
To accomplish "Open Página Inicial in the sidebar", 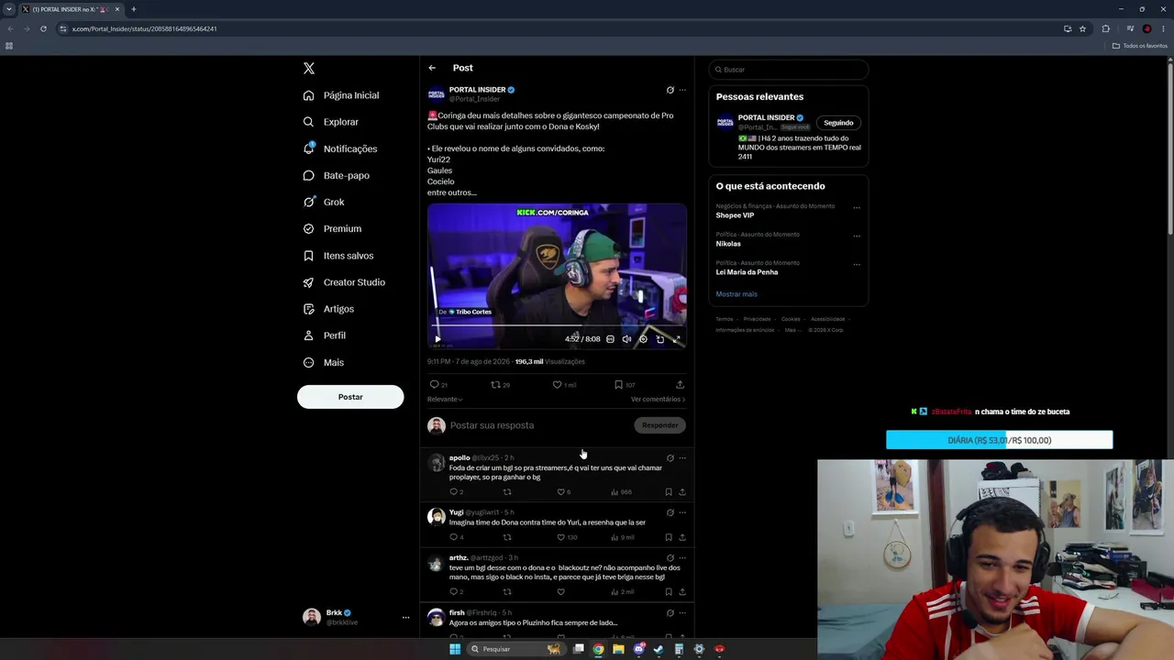I will [x=341, y=95].
